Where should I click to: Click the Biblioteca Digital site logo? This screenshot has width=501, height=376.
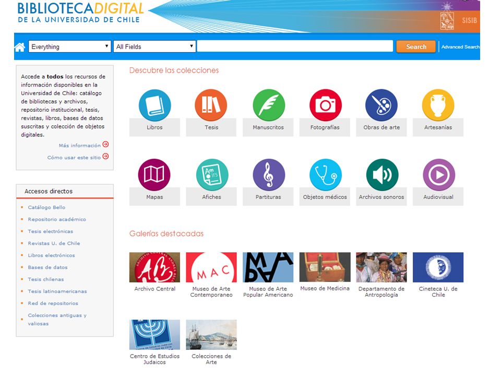click(80, 13)
